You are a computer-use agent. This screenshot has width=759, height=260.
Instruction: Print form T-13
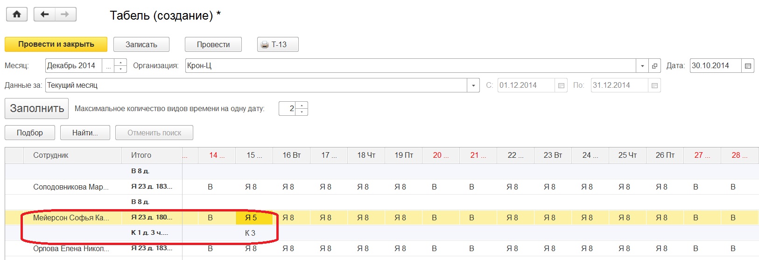tap(278, 44)
